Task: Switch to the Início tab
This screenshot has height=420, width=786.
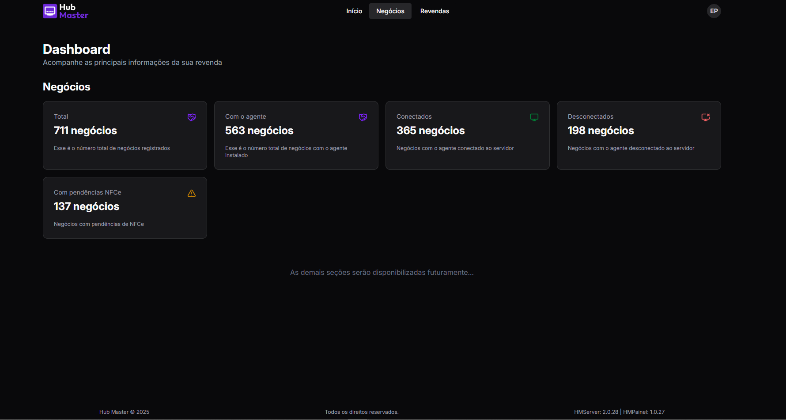Action: [x=354, y=11]
